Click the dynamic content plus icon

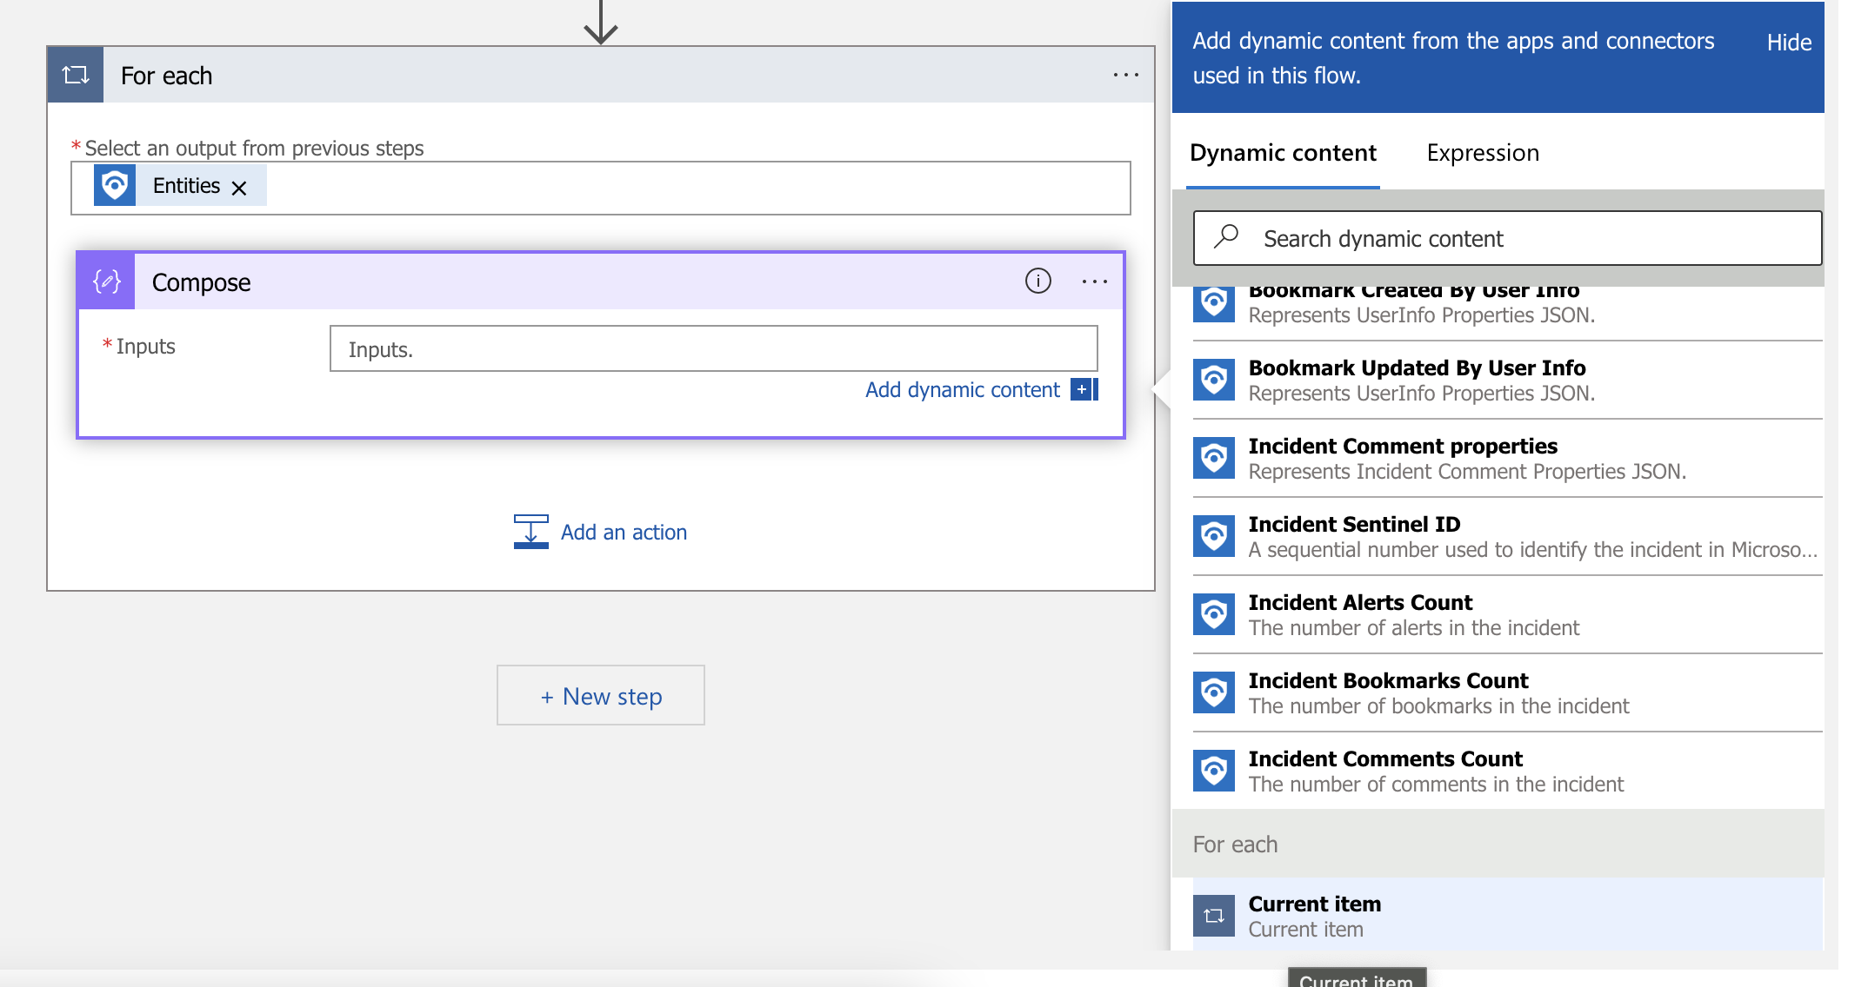pos(1084,389)
